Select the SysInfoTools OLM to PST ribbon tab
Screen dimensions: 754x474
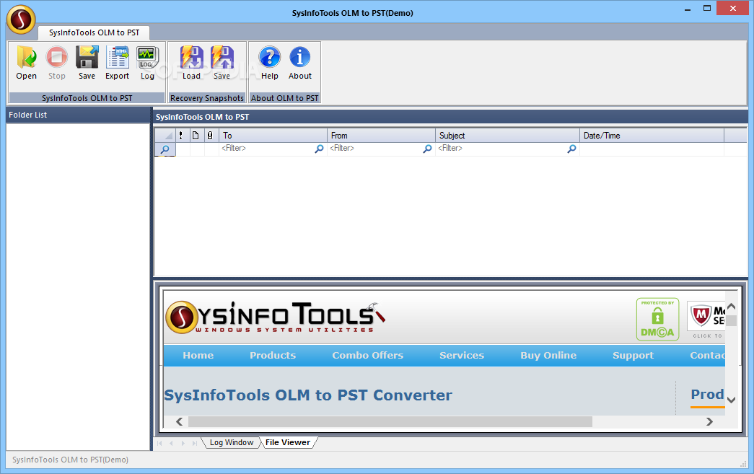[x=95, y=32]
